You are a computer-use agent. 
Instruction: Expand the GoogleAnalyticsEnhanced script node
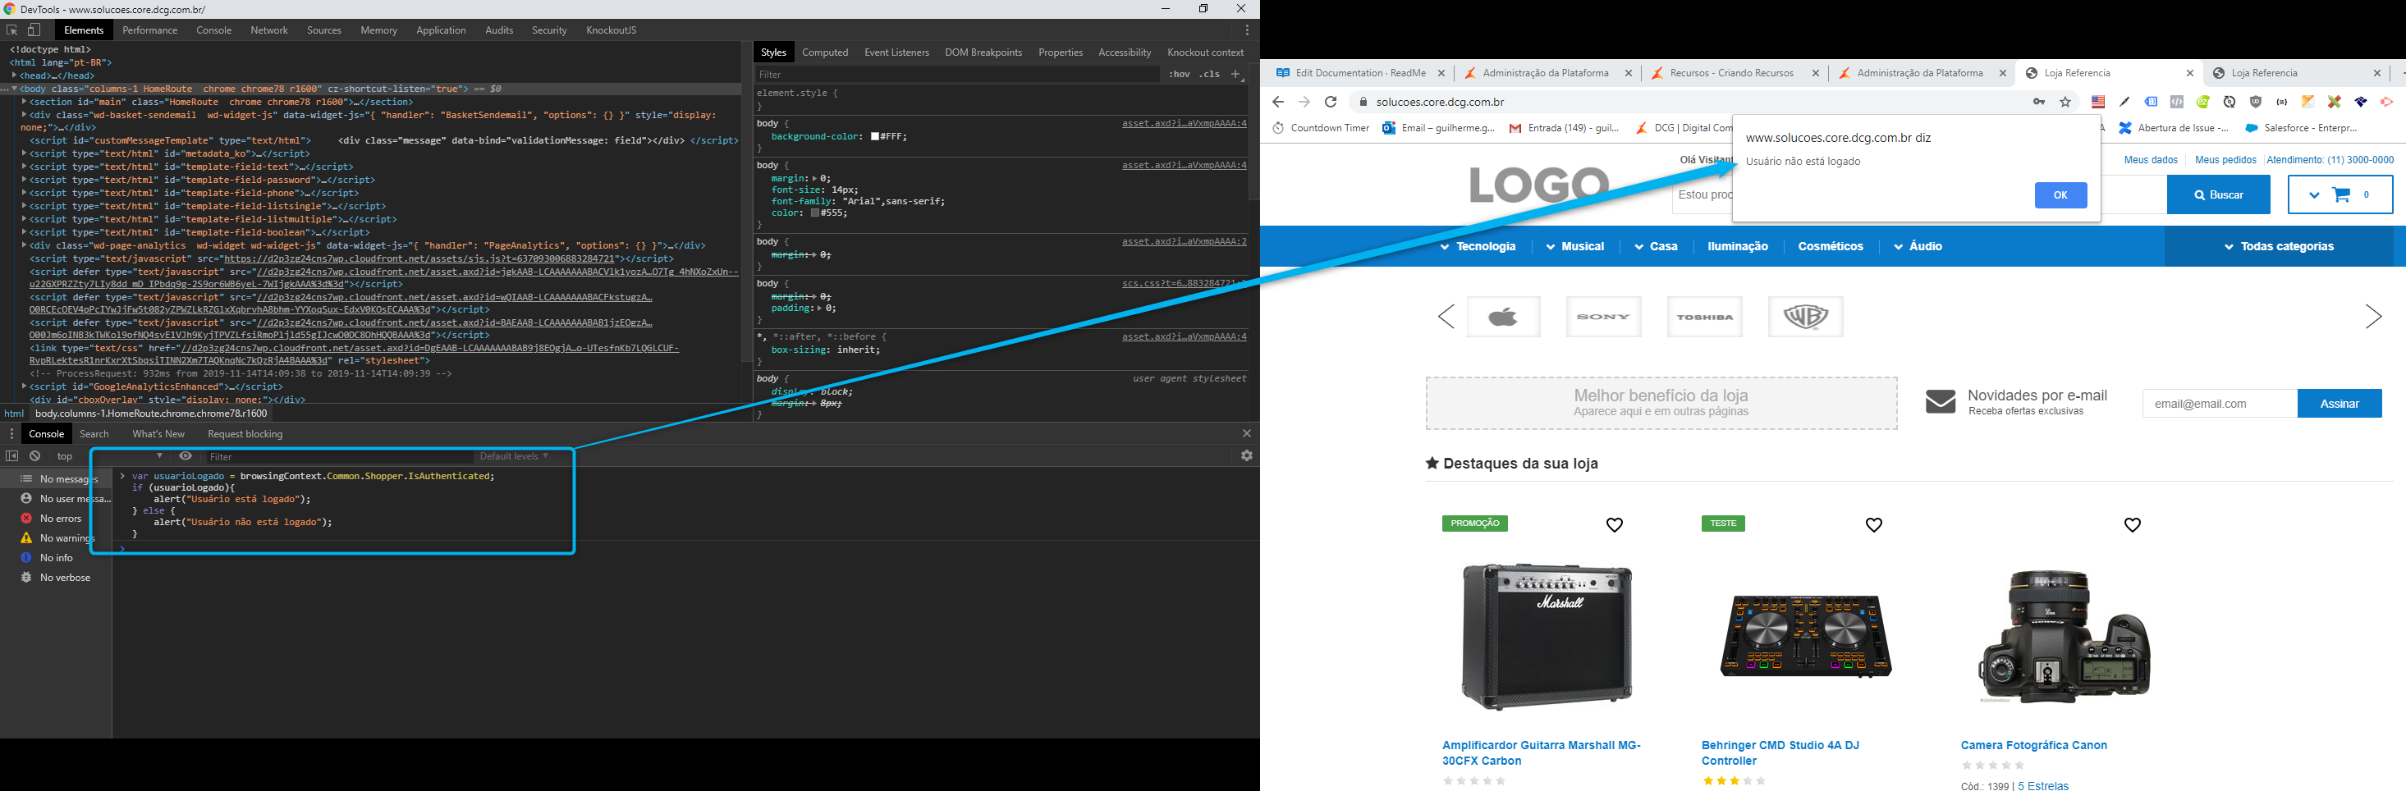pyautogui.click(x=25, y=386)
